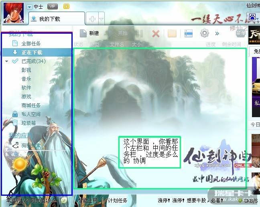Open folder with the toolbar folder icon
The height and width of the screenshot is (207, 260).
coord(172,33)
